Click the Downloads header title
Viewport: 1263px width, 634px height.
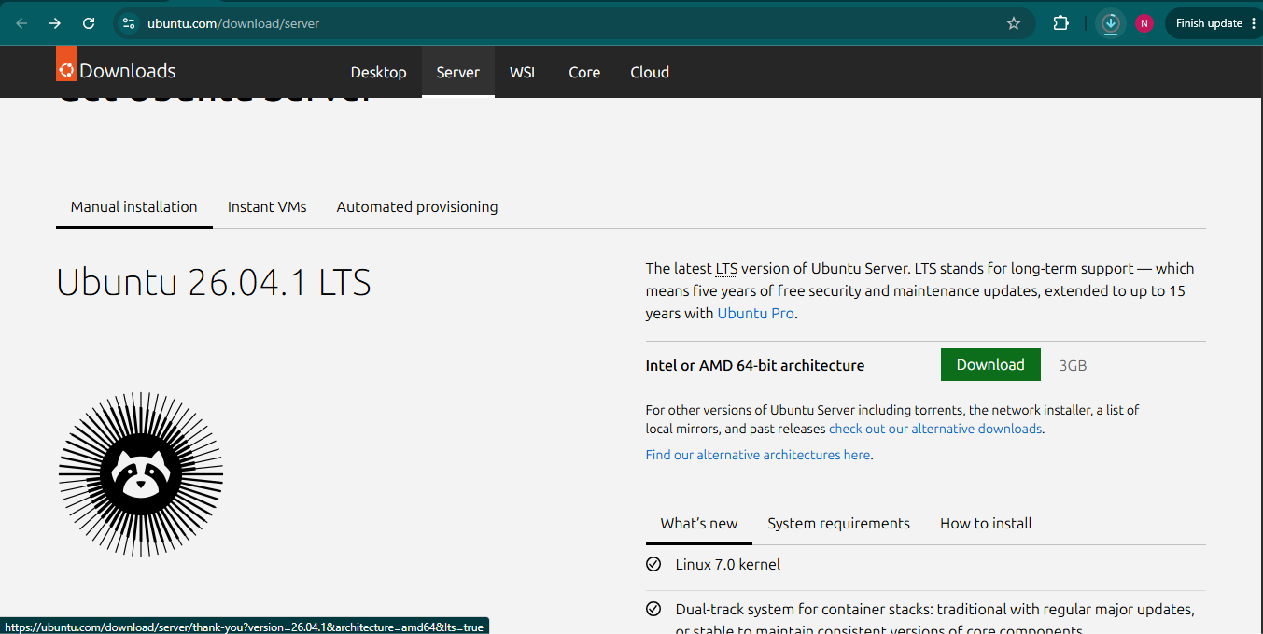[x=128, y=71]
